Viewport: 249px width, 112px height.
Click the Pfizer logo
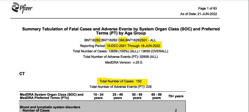pyautogui.click(x=22, y=8)
